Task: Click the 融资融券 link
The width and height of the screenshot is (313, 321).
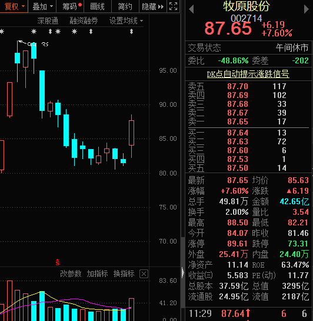Action: click(x=84, y=21)
